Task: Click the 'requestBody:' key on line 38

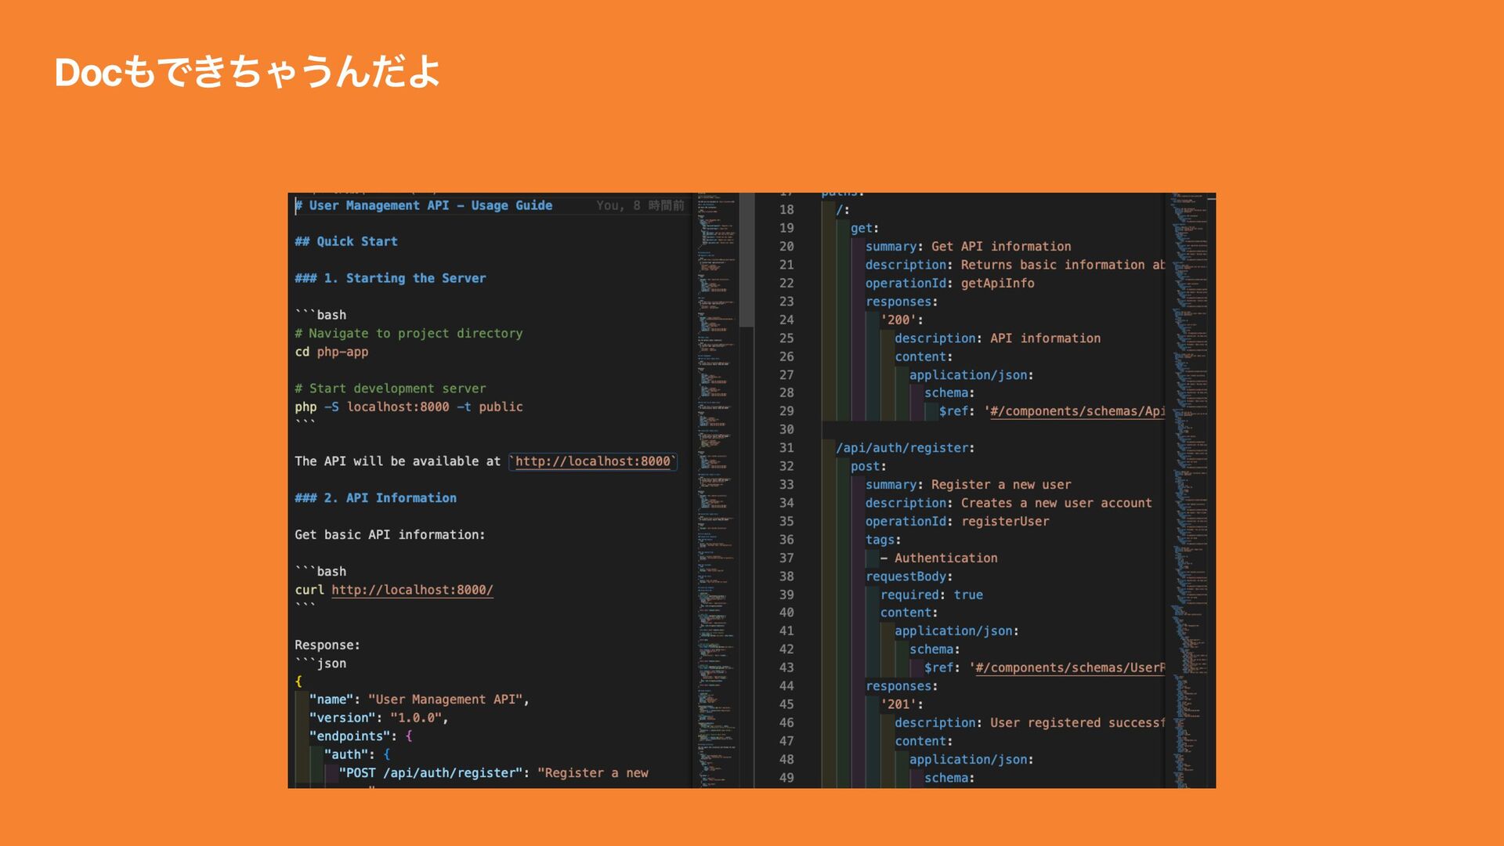Action: coord(909,577)
